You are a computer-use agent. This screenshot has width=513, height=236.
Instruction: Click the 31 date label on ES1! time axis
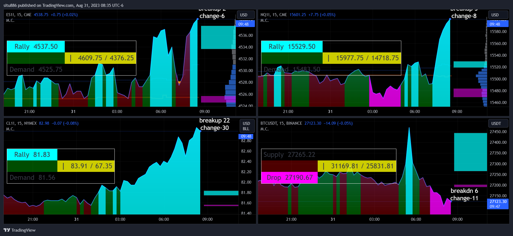tap(73, 112)
